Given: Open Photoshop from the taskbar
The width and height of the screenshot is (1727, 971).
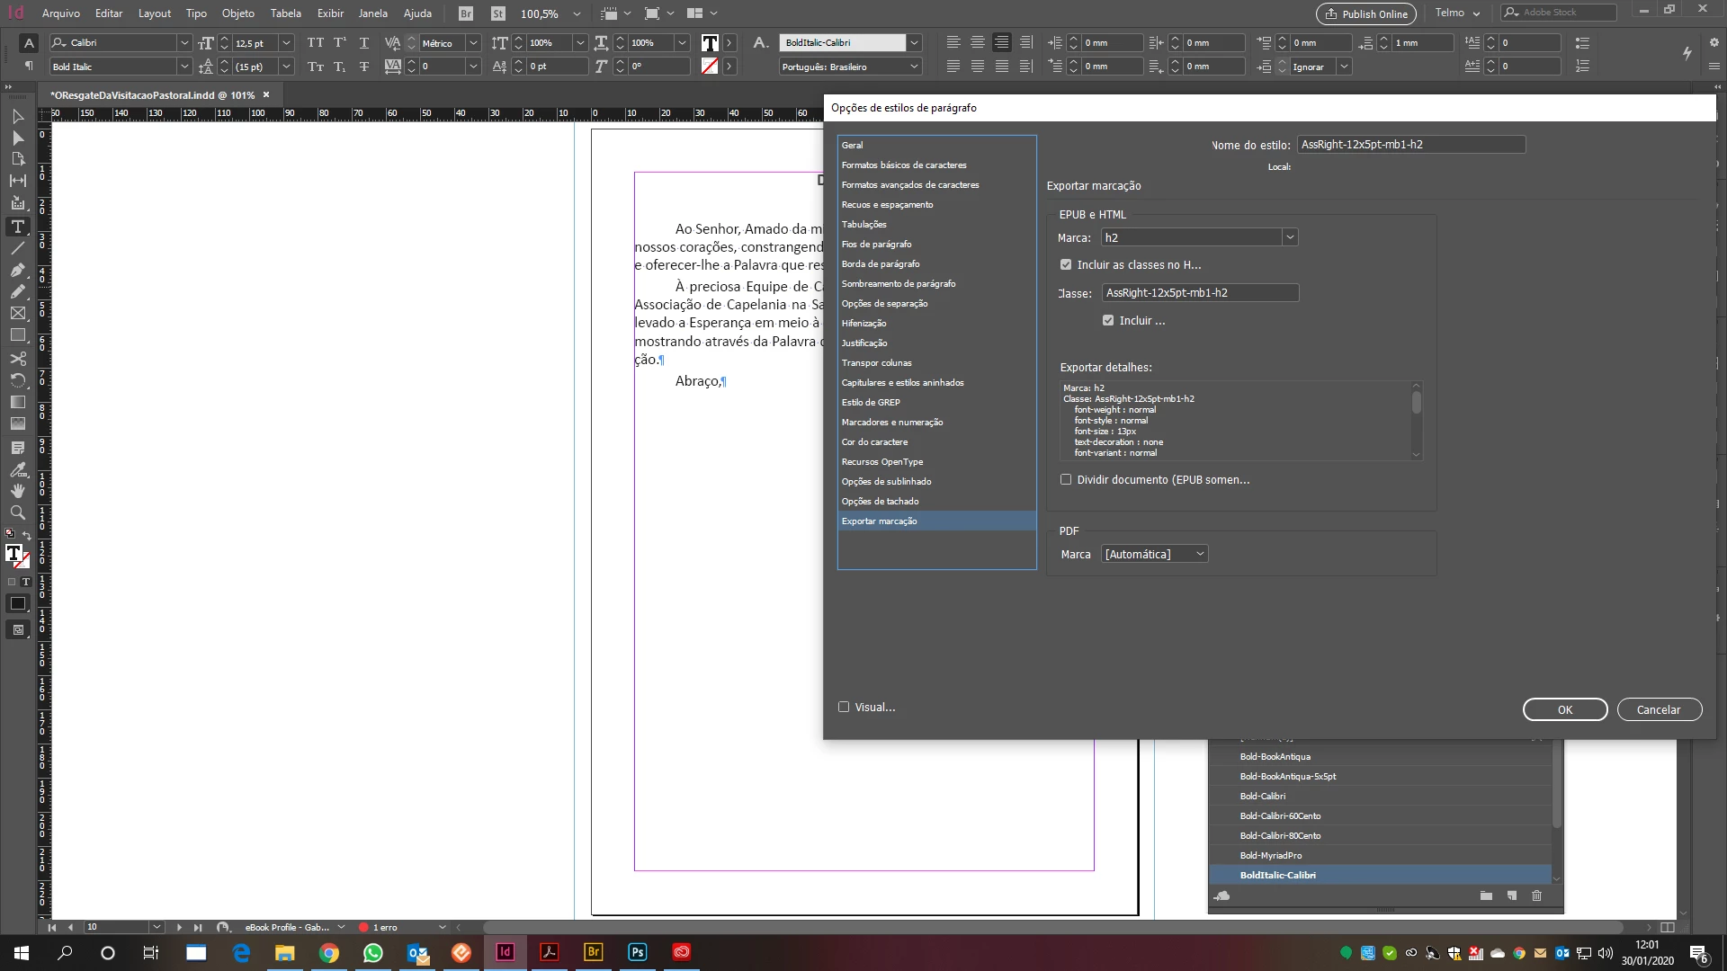Looking at the screenshot, I should click(x=637, y=952).
